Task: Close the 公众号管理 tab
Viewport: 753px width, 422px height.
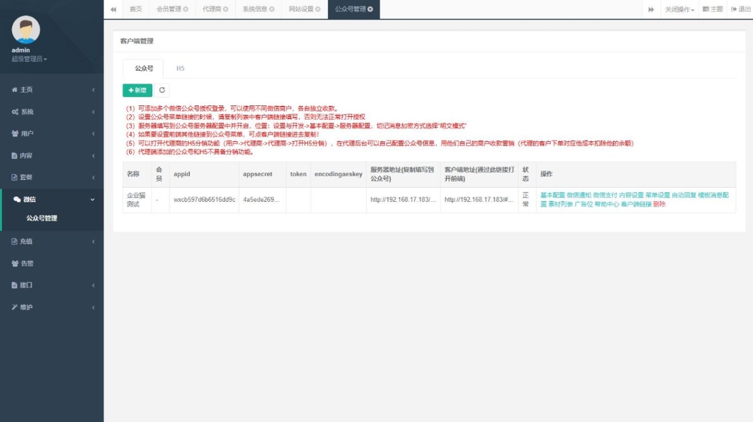Action: pos(370,9)
